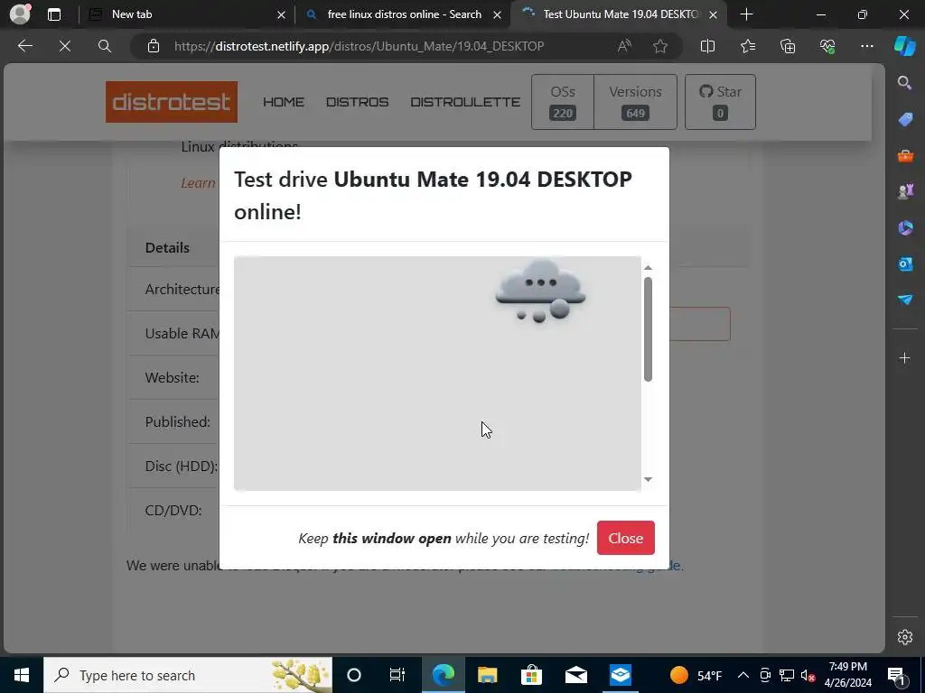Screen dimensions: 925x693
Task: Click the Versions 649 counter
Action: (635, 102)
